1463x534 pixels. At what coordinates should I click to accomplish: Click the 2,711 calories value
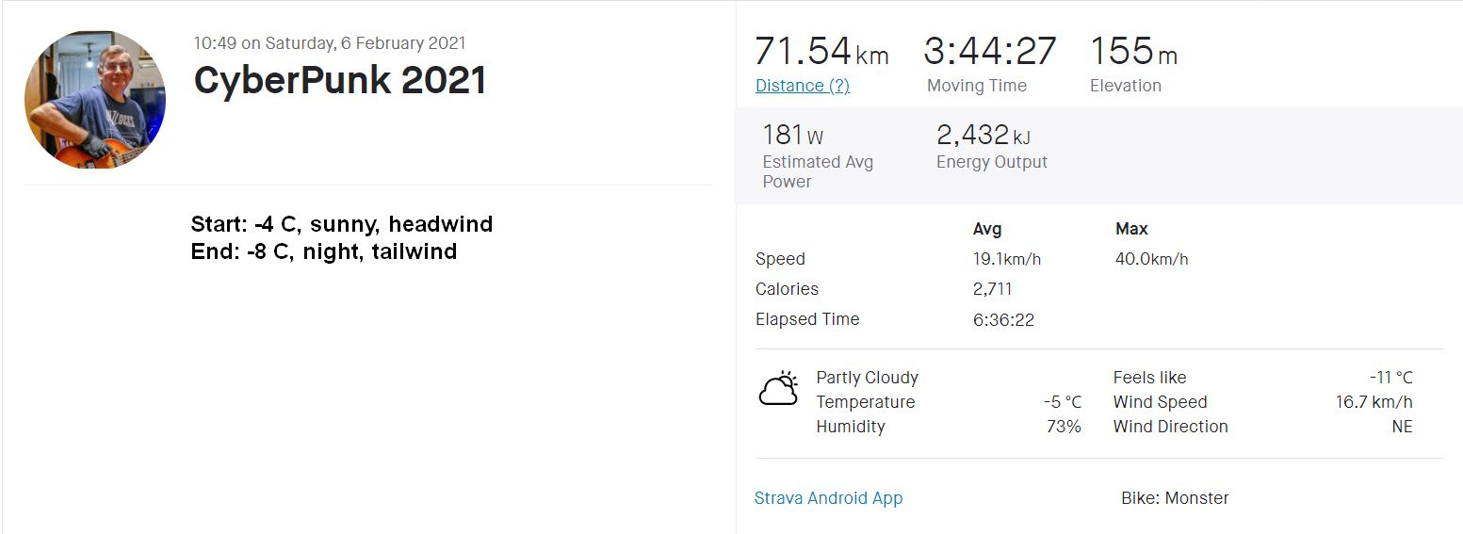[992, 289]
